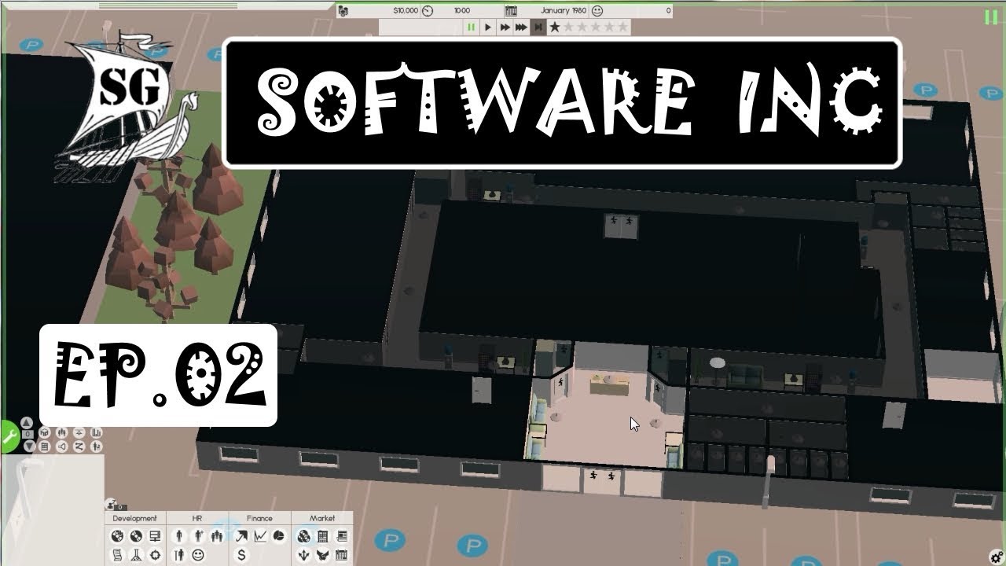This screenshot has height=566, width=1006.
Task: Click the January 1980 date display
Action: (x=563, y=11)
